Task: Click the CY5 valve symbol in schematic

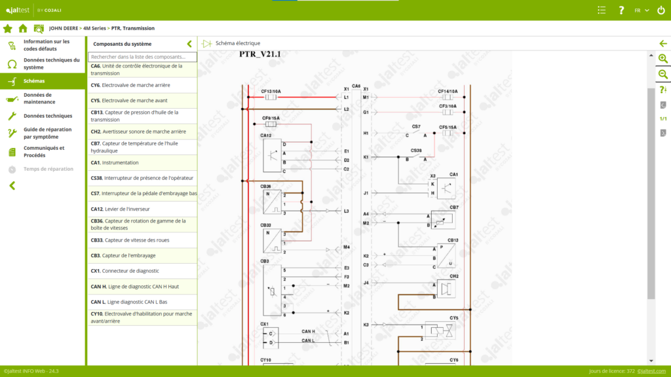Action: (441, 331)
